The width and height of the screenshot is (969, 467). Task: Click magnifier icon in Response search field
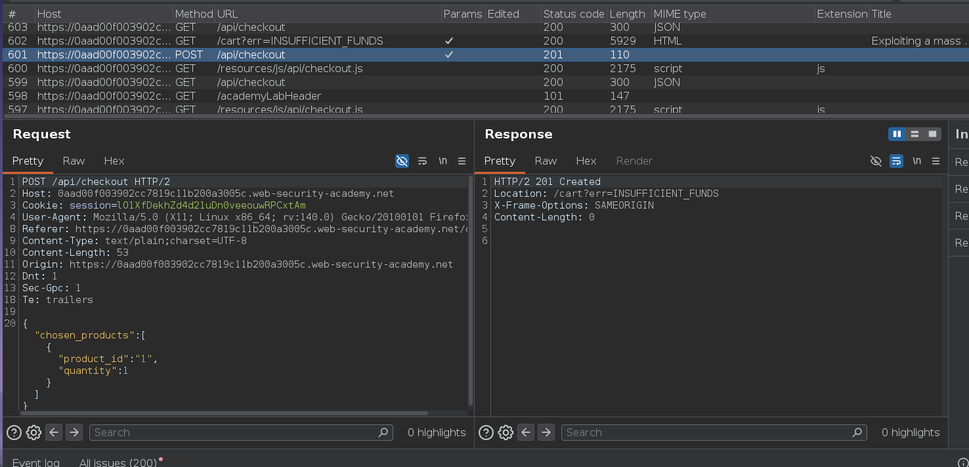coord(857,432)
